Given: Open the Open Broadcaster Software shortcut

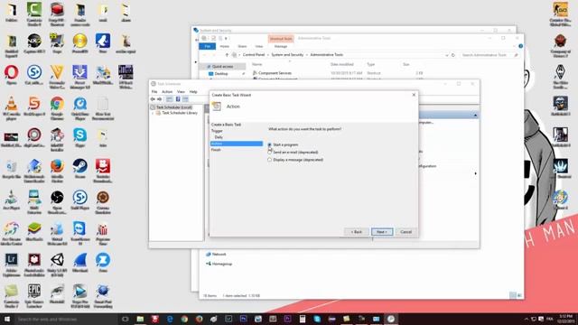Looking at the screenshot, I should point(57,202).
